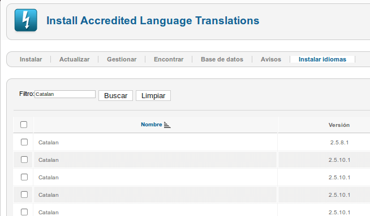Check the first Catalan 2.5.10.1 row checkbox
Viewport: 370px width, 216px height.
coord(24,160)
